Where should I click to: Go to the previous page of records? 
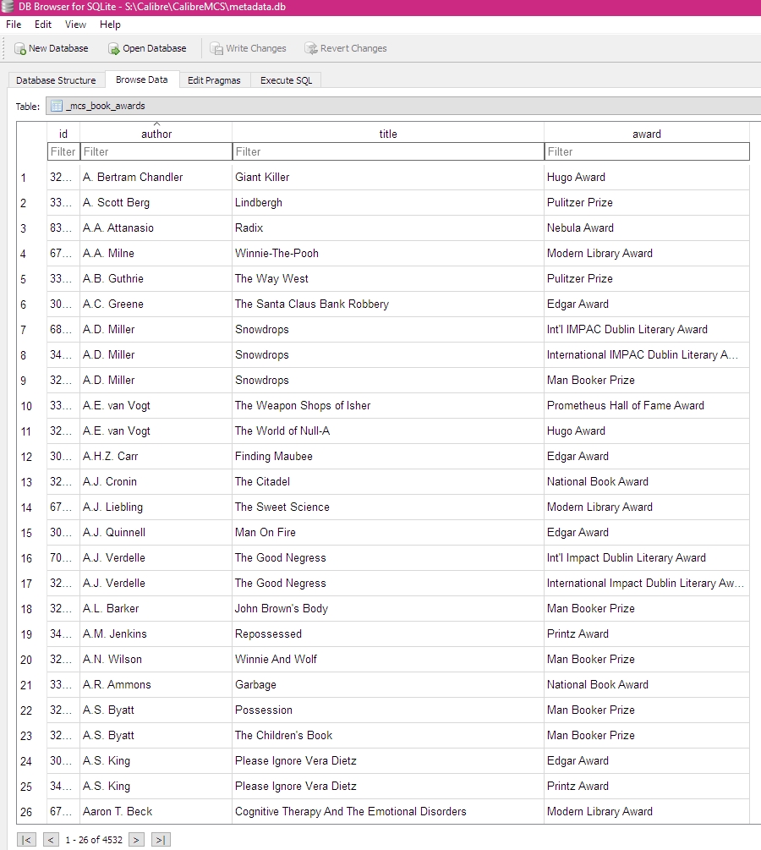[51, 840]
